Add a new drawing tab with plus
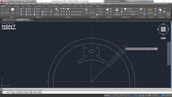Image resolution: width=172 pixels, height=97 pixels. point(32,20)
